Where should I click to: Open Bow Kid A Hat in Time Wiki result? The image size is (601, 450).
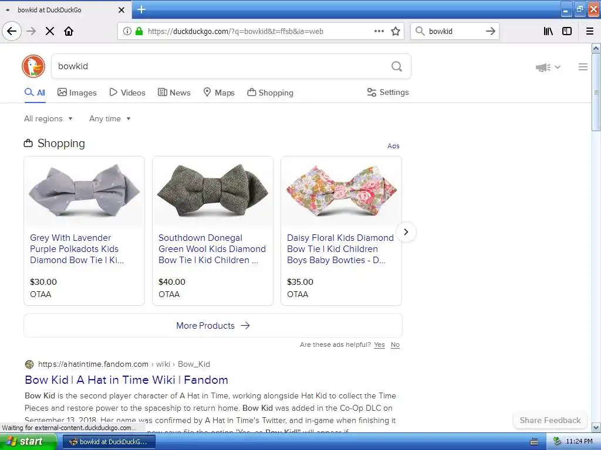127,380
